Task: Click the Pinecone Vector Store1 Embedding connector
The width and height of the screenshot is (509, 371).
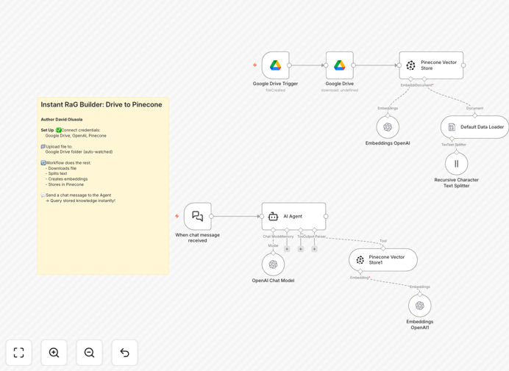Action: [360, 271]
